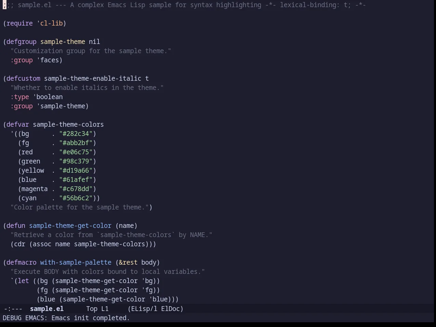Click sample-theme-enable-italic variable name
Image resolution: width=436 pixels, height=327 pixels.
pos(93,78)
